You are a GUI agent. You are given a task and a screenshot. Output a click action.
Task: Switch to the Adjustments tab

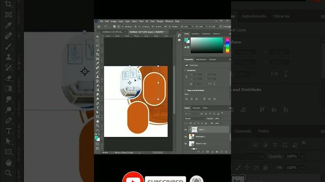pyautogui.click(x=201, y=60)
